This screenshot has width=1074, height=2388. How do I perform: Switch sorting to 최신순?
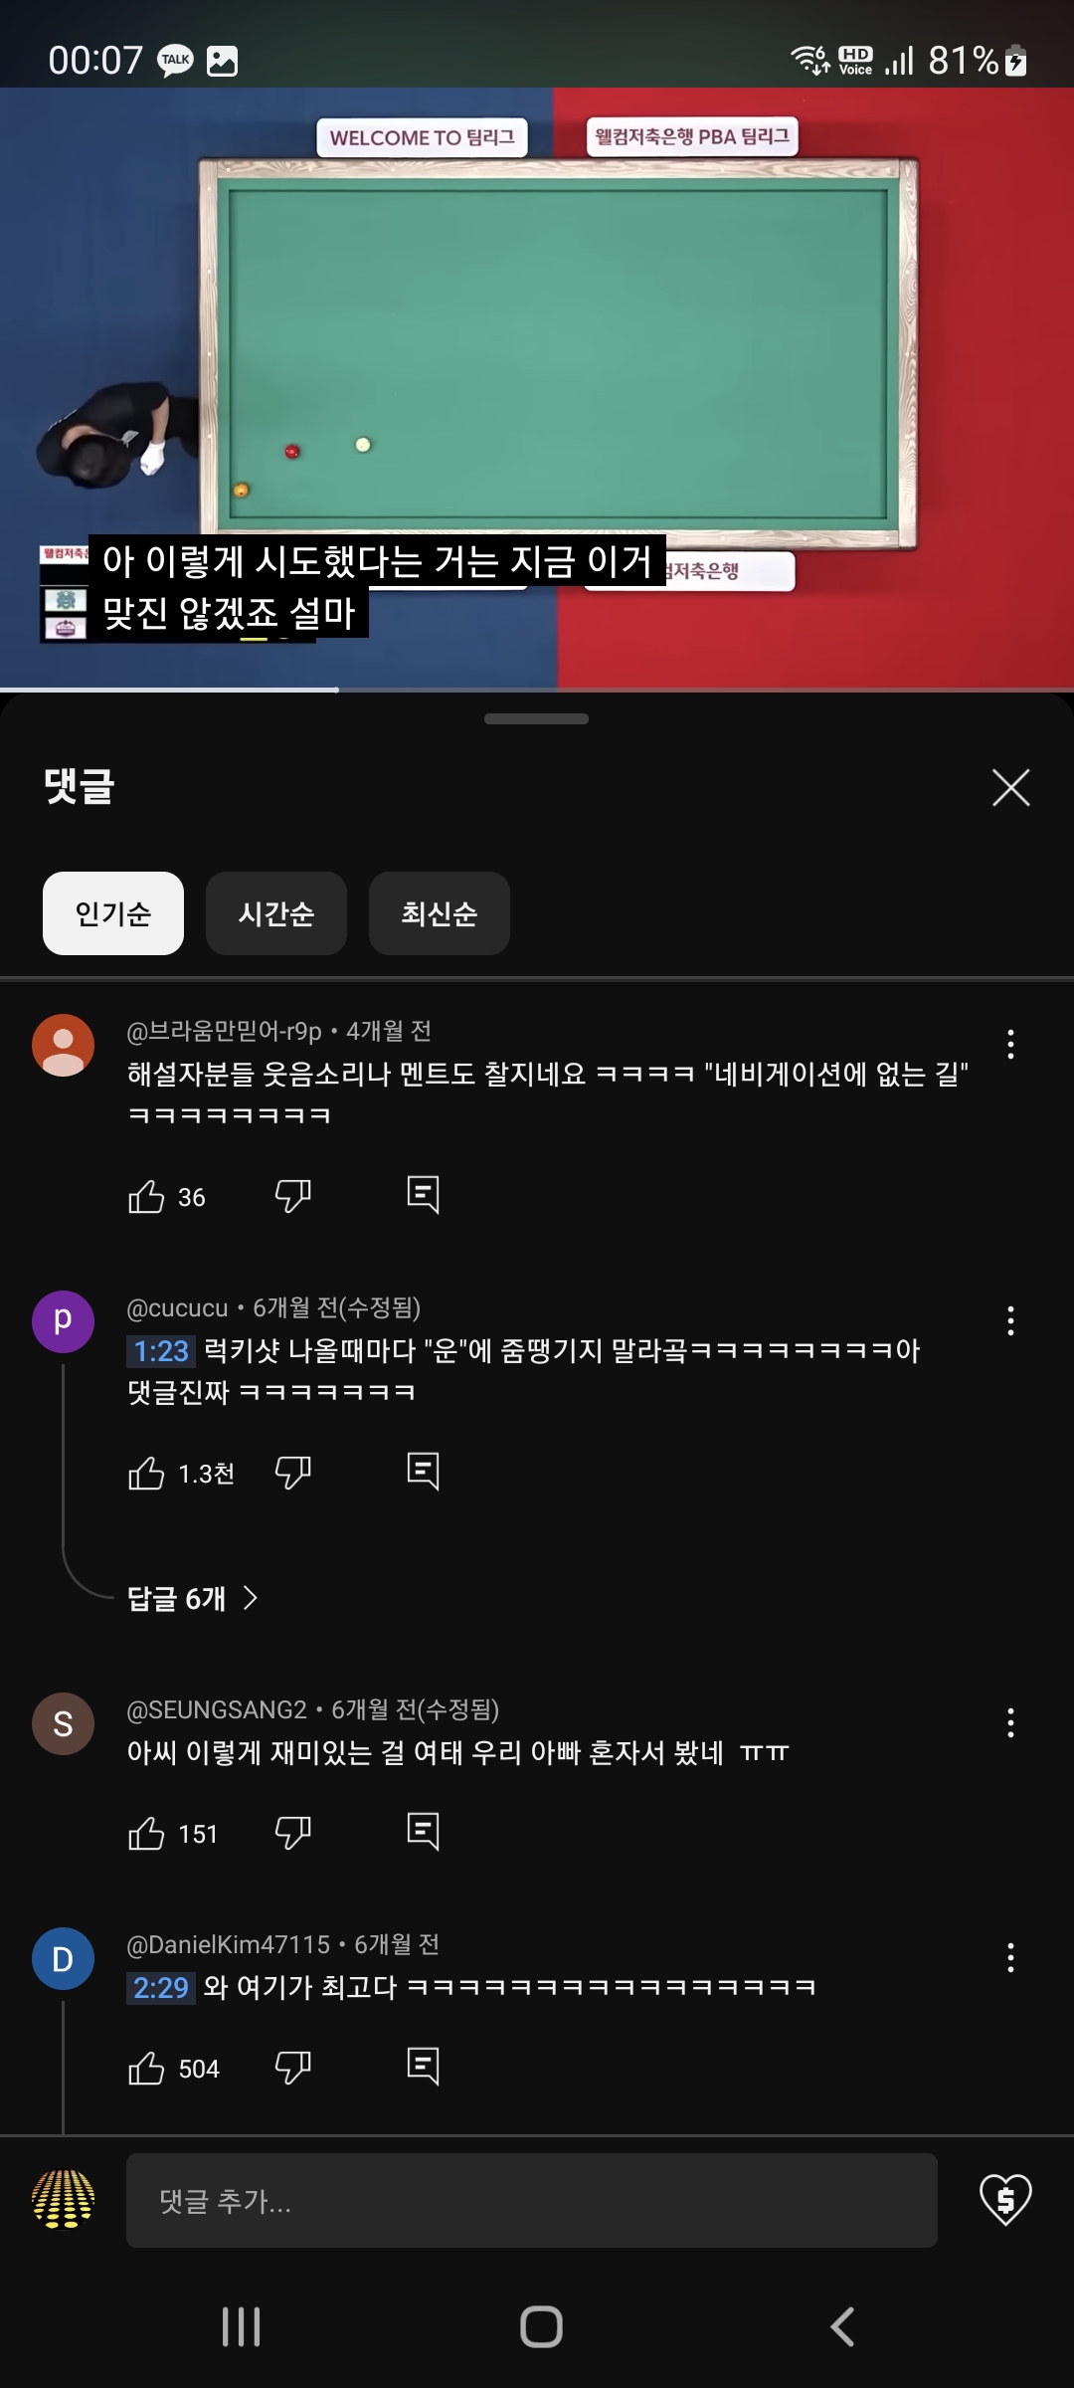click(439, 913)
